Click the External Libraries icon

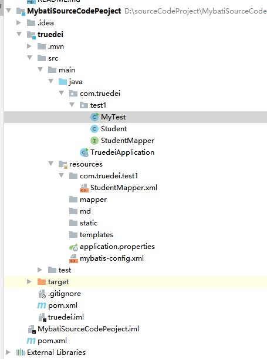[x=21, y=352]
